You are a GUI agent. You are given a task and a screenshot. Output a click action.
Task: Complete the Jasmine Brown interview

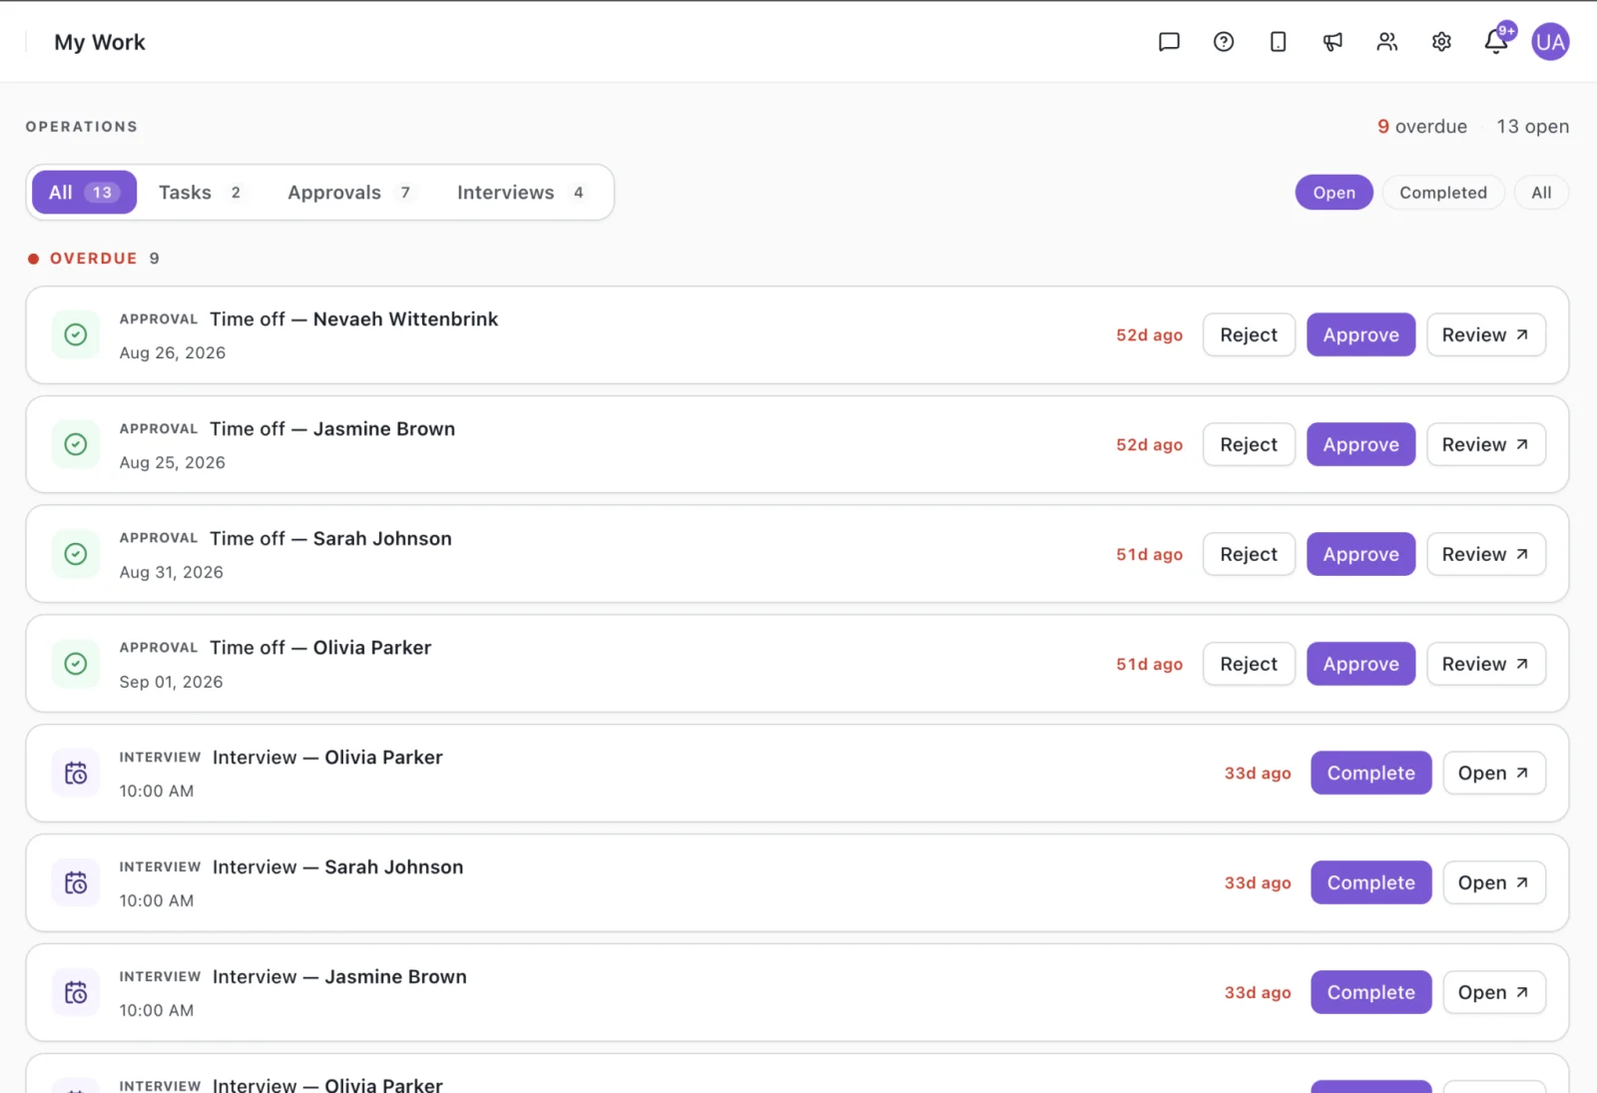click(1371, 993)
